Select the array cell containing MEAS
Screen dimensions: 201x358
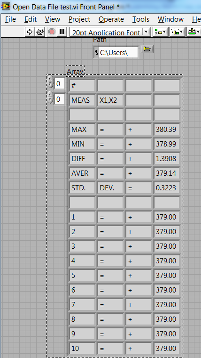click(x=82, y=100)
